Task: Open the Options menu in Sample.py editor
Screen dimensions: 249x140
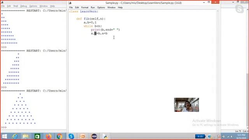Action: (x=101, y=7)
